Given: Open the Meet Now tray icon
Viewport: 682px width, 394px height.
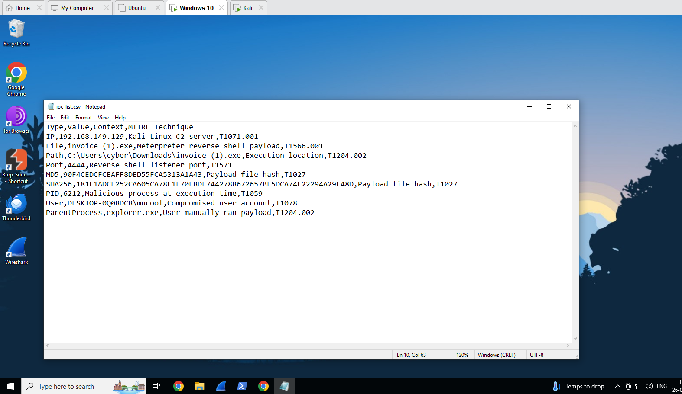Looking at the screenshot, I should 628,386.
